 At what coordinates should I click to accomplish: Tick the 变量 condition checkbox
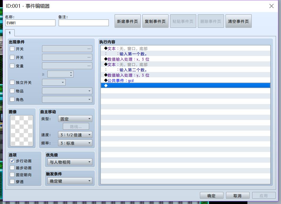pos(12,66)
